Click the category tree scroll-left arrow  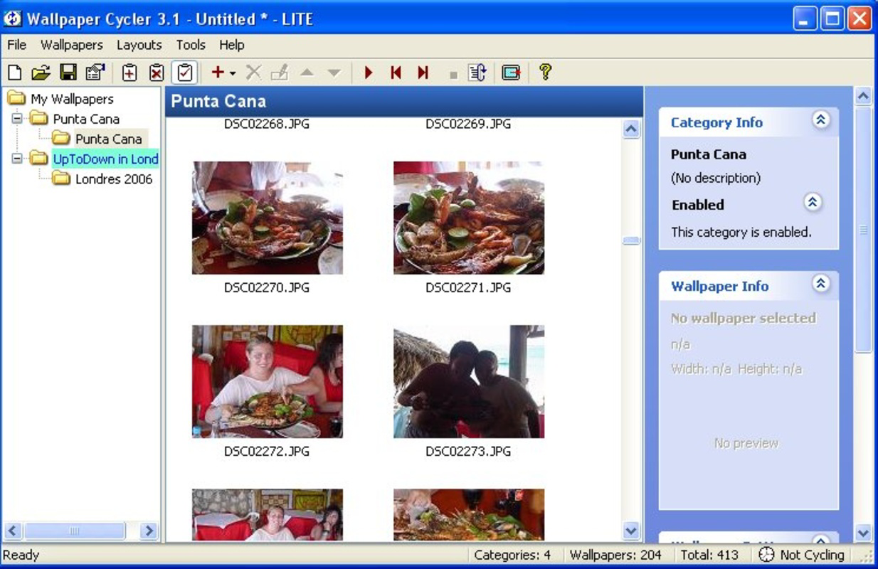coord(14,531)
